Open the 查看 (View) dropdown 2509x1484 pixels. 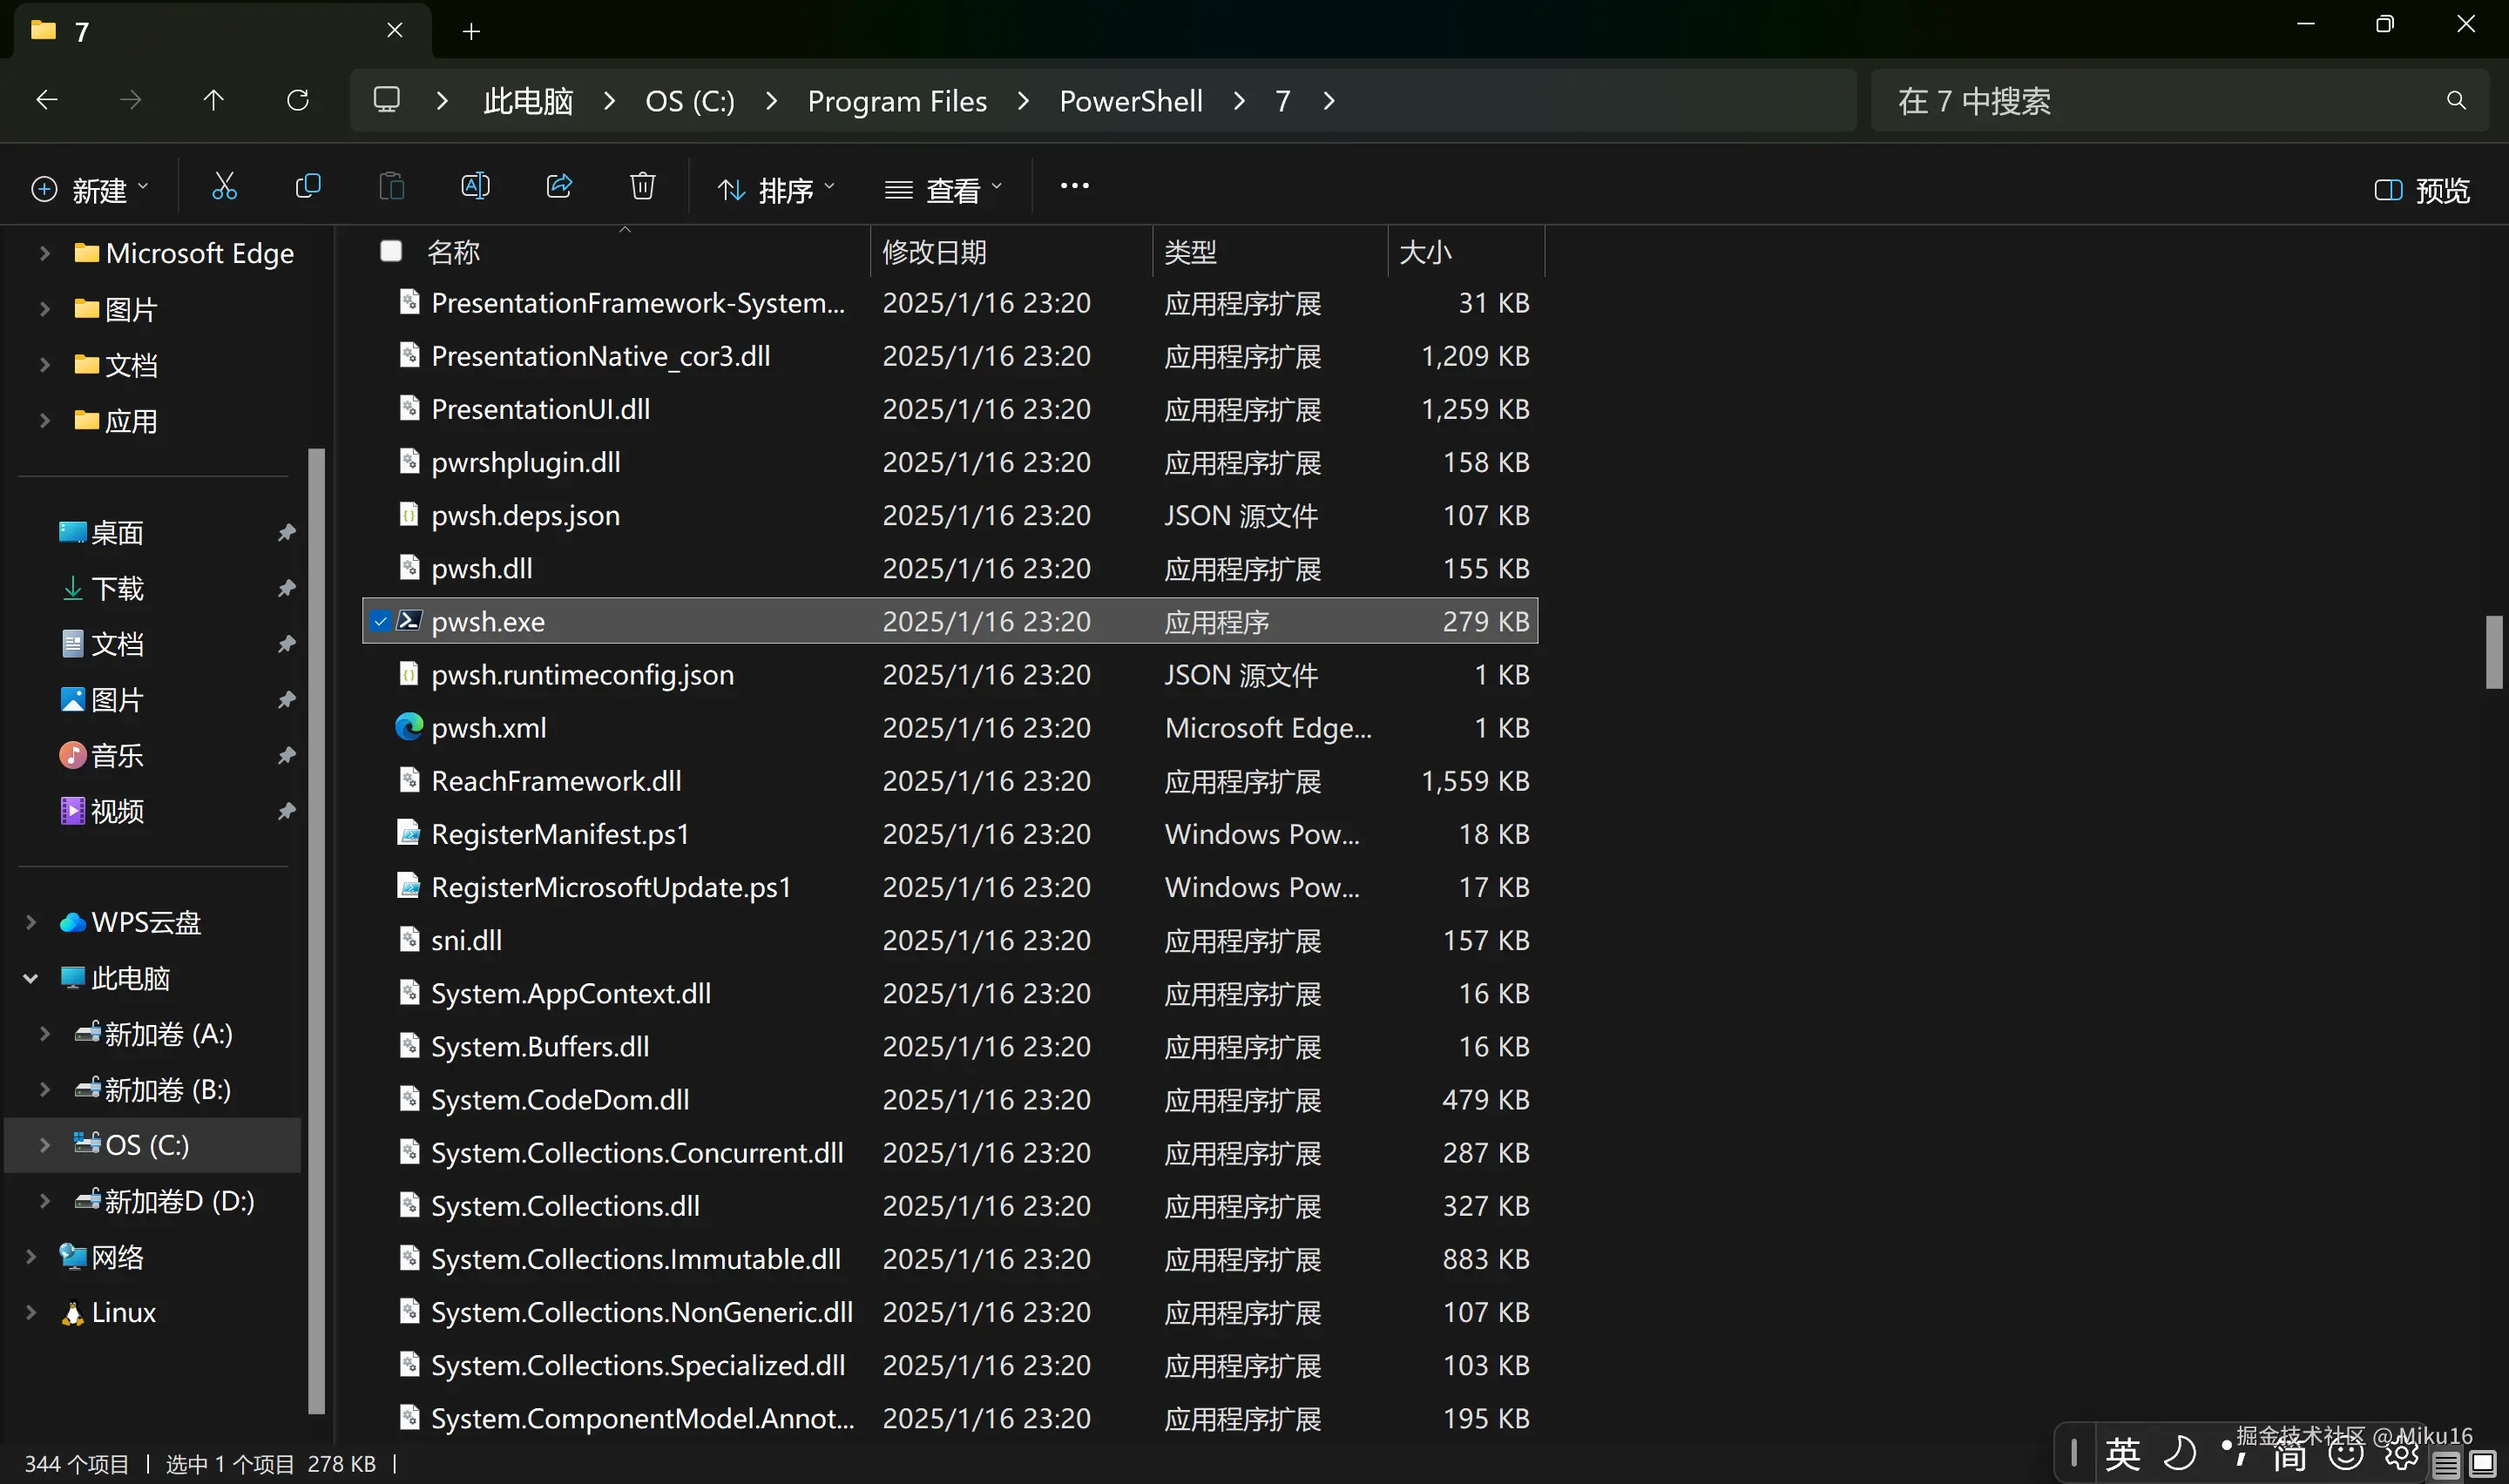pos(943,190)
